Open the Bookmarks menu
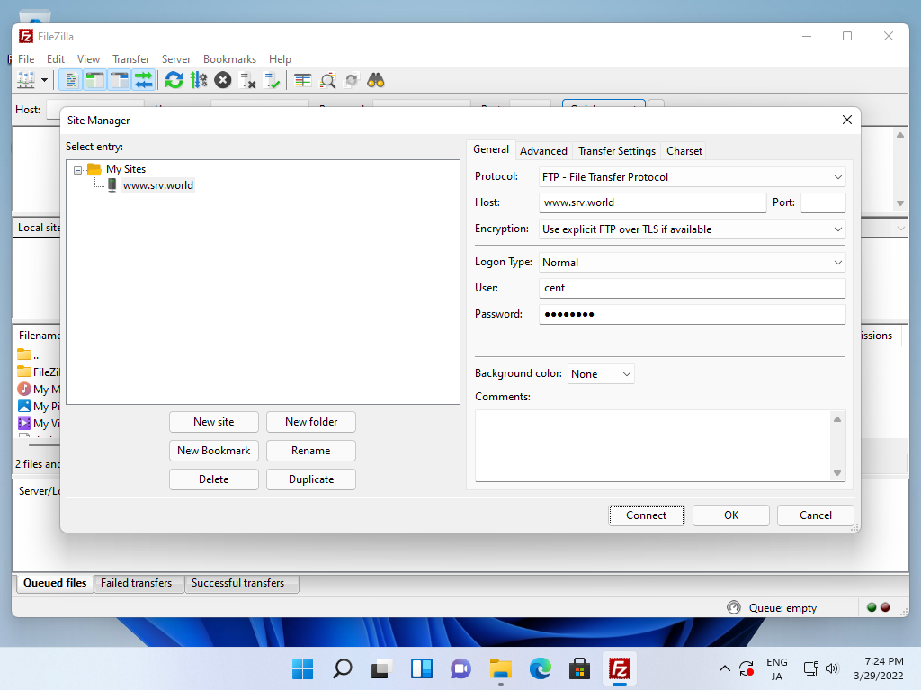 (x=229, y=59)
